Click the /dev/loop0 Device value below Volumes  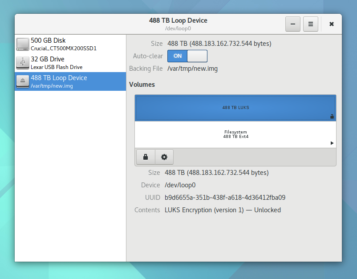[180, 185]
